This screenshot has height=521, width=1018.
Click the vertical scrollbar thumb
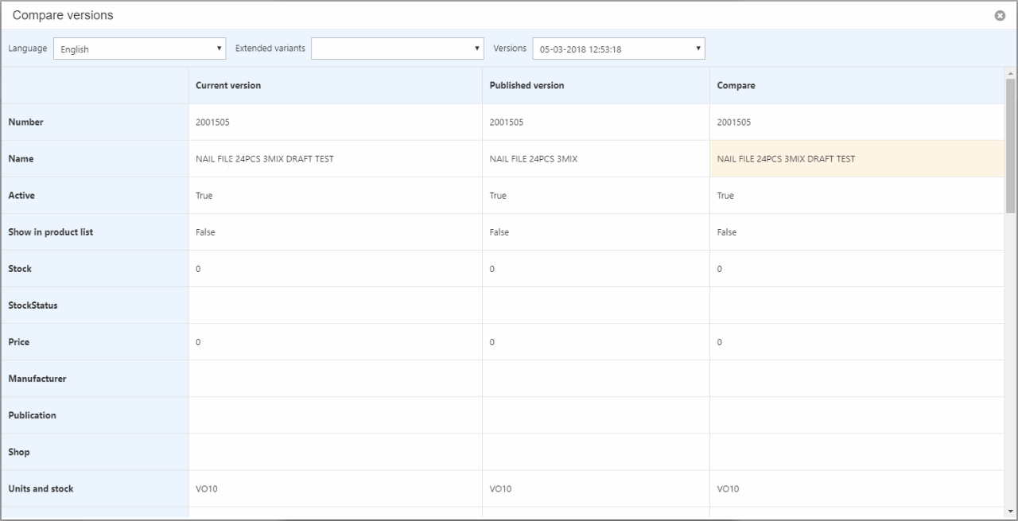(1010, 143)
